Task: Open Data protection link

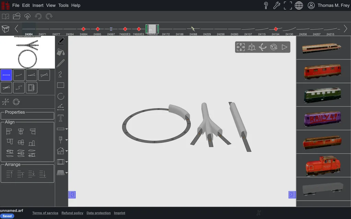Action: pos(98,213)
